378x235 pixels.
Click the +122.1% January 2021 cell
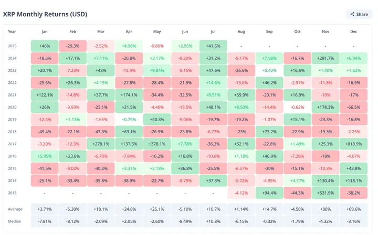click(45, 95)
